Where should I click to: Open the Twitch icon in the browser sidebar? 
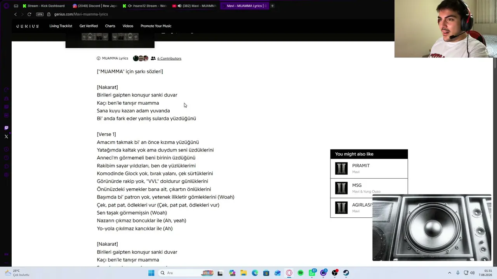click(6, 128)
